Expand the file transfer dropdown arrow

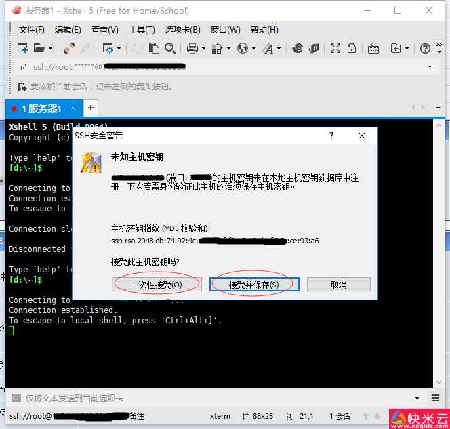pos(229,49)
